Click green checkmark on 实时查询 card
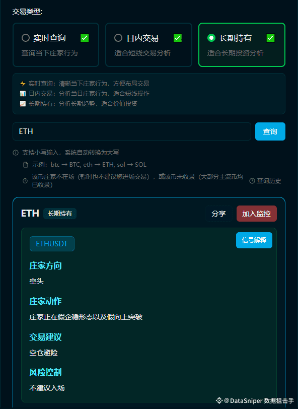The width and height of the screenshot is (298, 409). coord(85,38)
